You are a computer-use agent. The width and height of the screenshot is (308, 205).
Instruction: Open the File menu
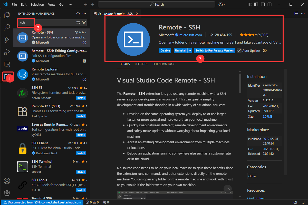pos(14,4)
